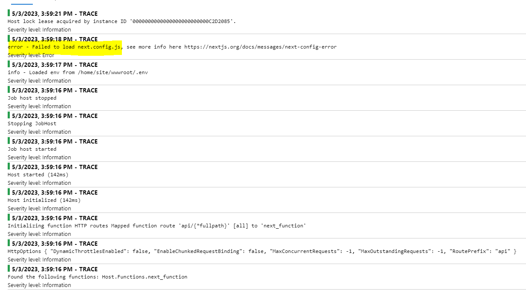Click the green marker on the last trace entry
The width and height of the screenshot is (526, 290).
click(x=9, y=269)
